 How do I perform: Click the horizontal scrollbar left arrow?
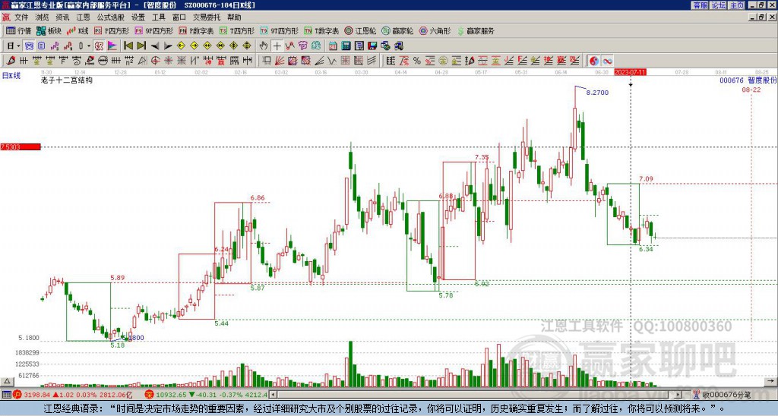pos(273,395)
